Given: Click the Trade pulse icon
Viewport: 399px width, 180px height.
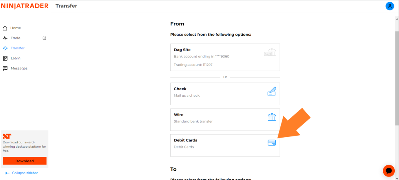Looking at the screenshot, I should pyautogui.click(x=5, y=38).
